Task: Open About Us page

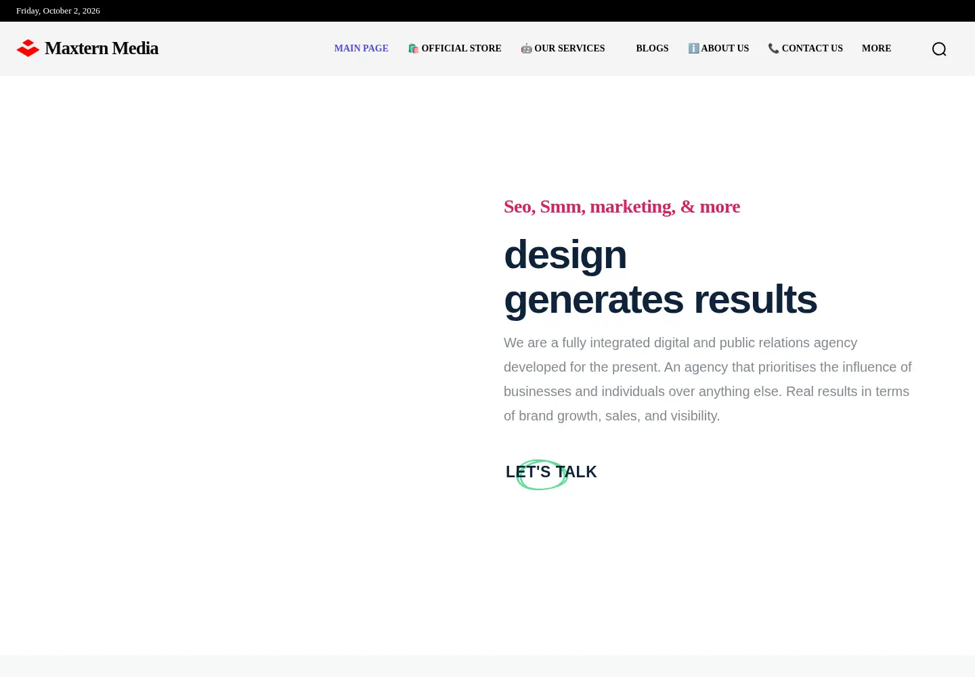Action: point(718,48)
